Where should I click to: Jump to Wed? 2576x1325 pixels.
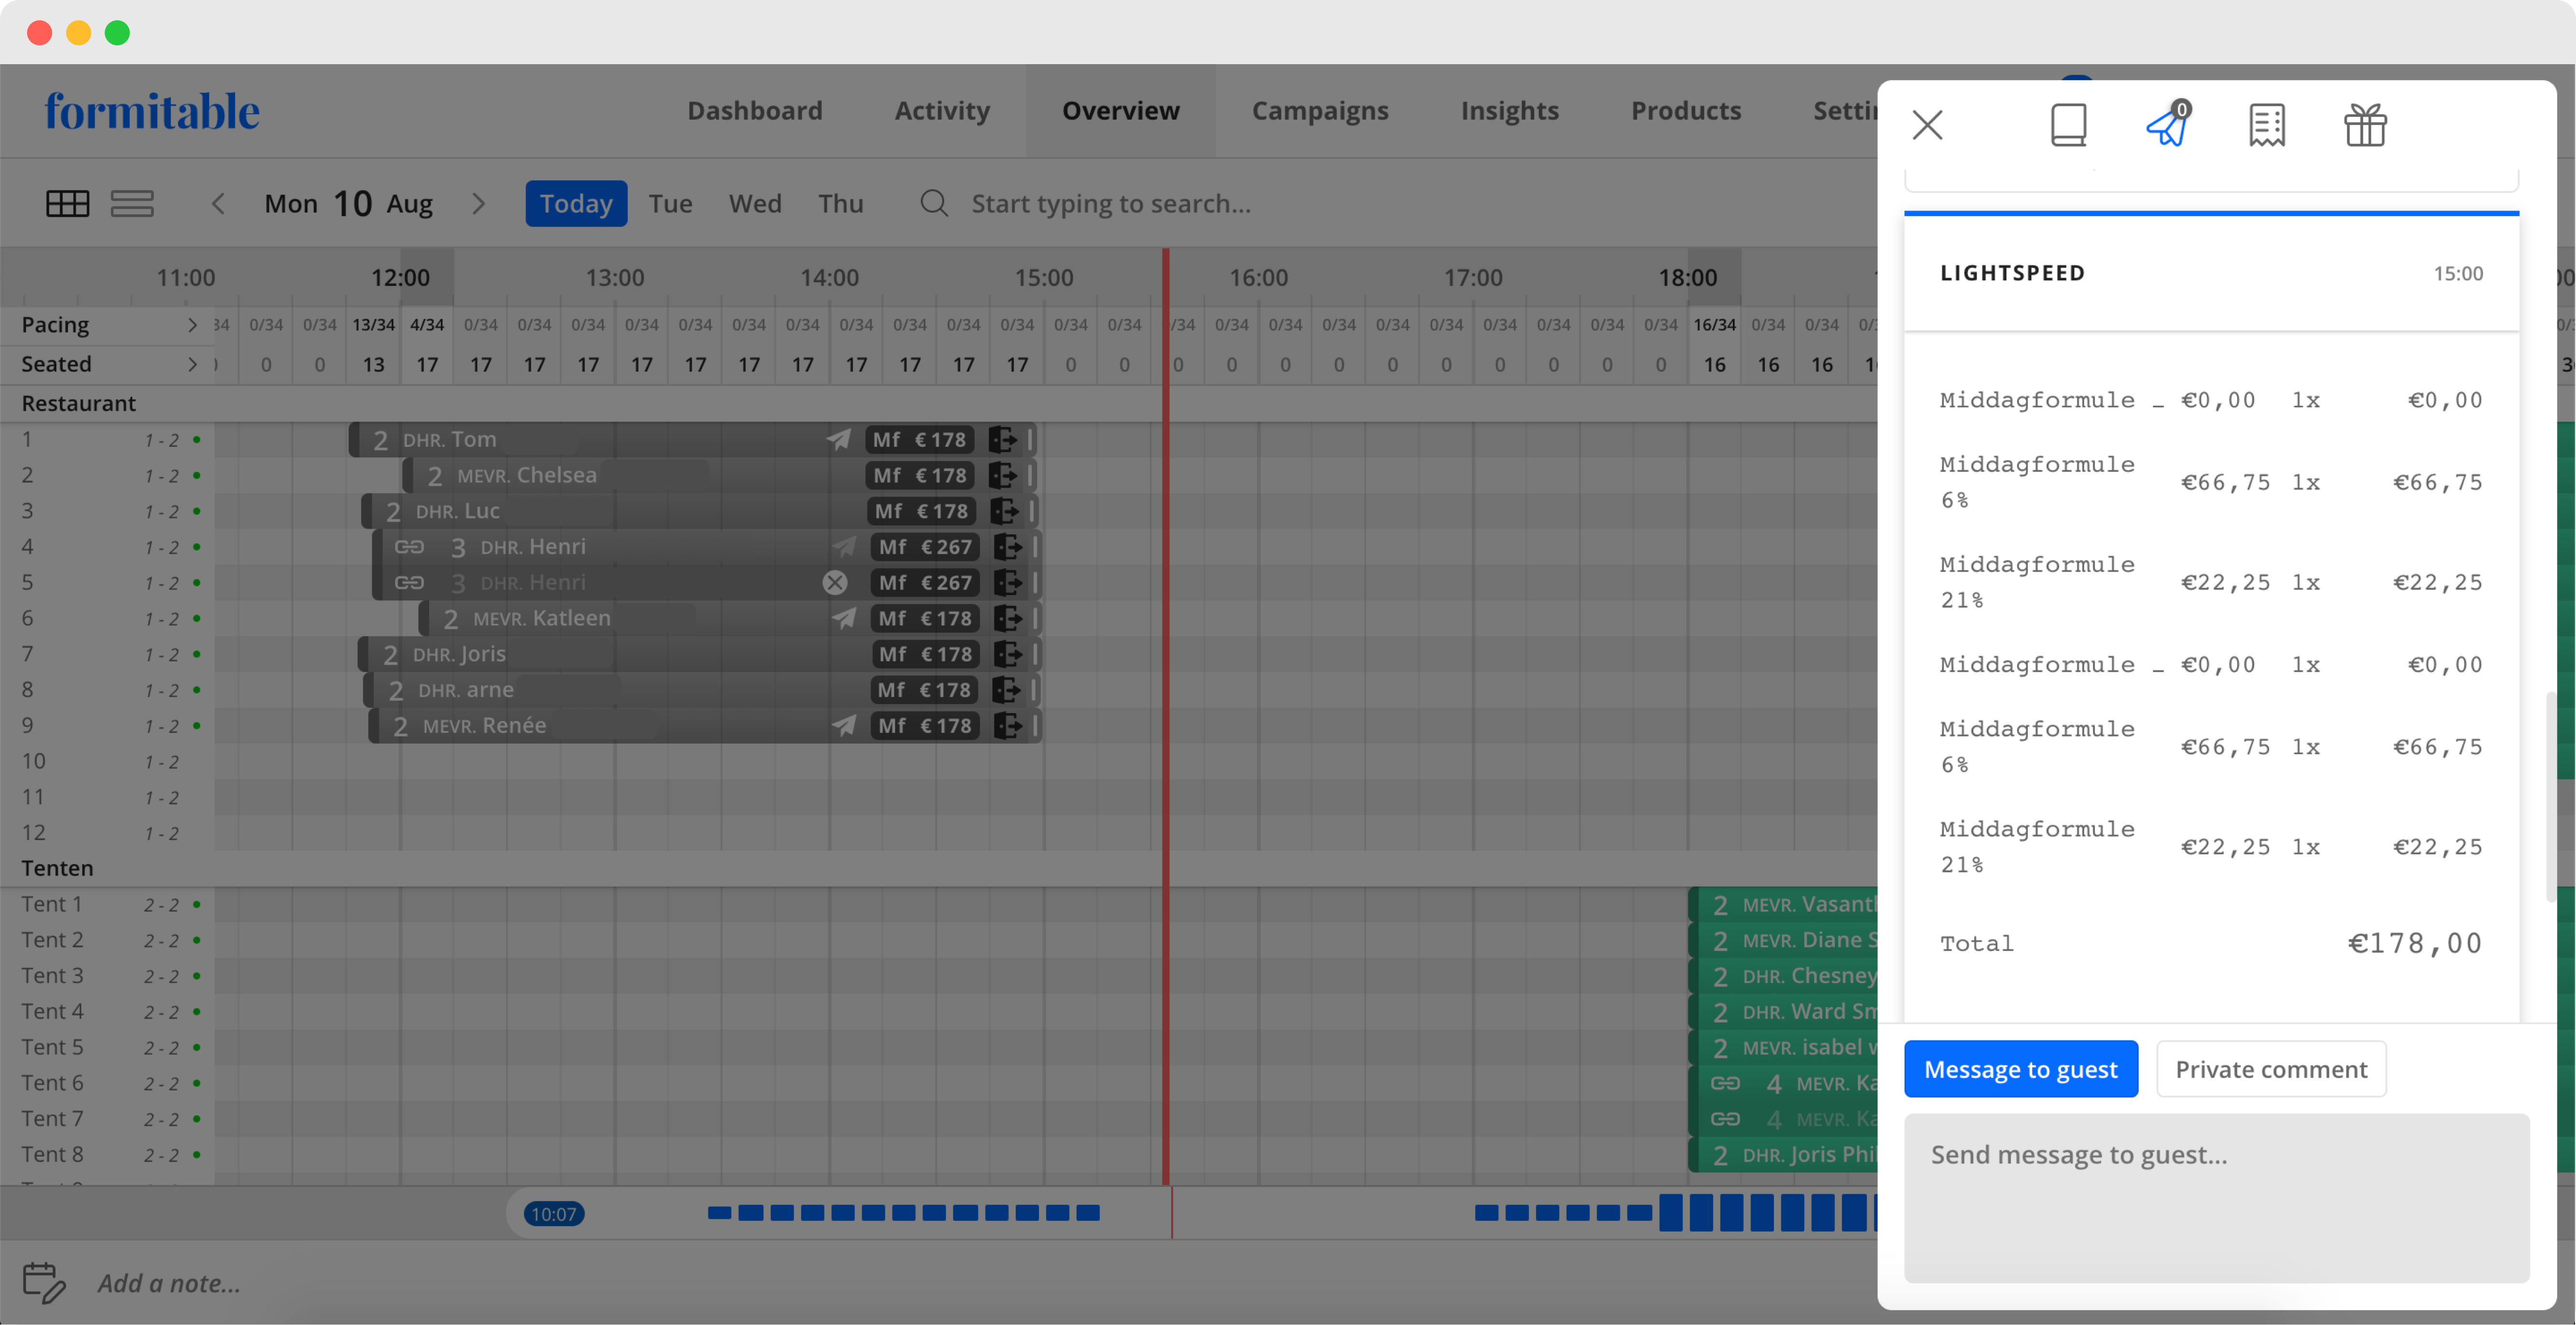click(755, 203)
